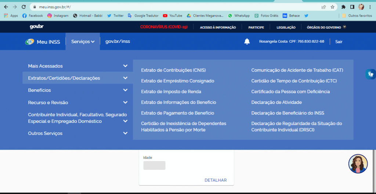Click the DETALHAR button on the card

coord(215,180)
